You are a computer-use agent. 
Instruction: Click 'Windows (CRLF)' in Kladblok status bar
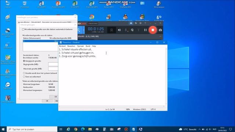click(x=140, y=109)
